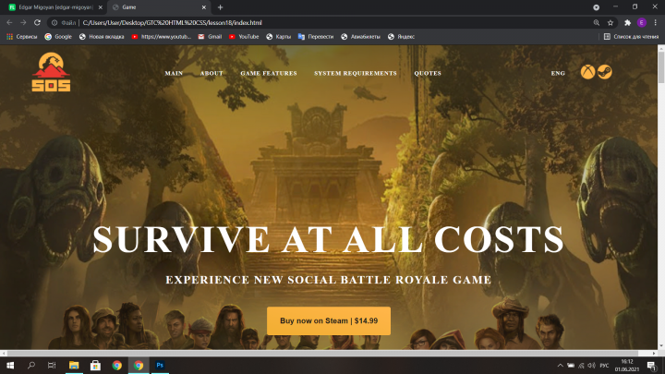
Task: Open Сервисы apps bookmark
Action: tap(22, 37)
